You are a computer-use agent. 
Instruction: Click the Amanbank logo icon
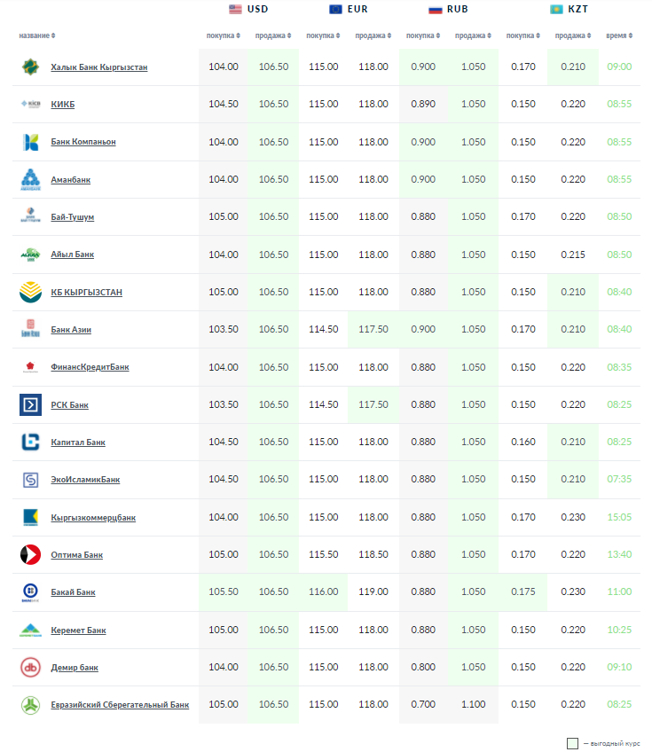tap(30, 179)
